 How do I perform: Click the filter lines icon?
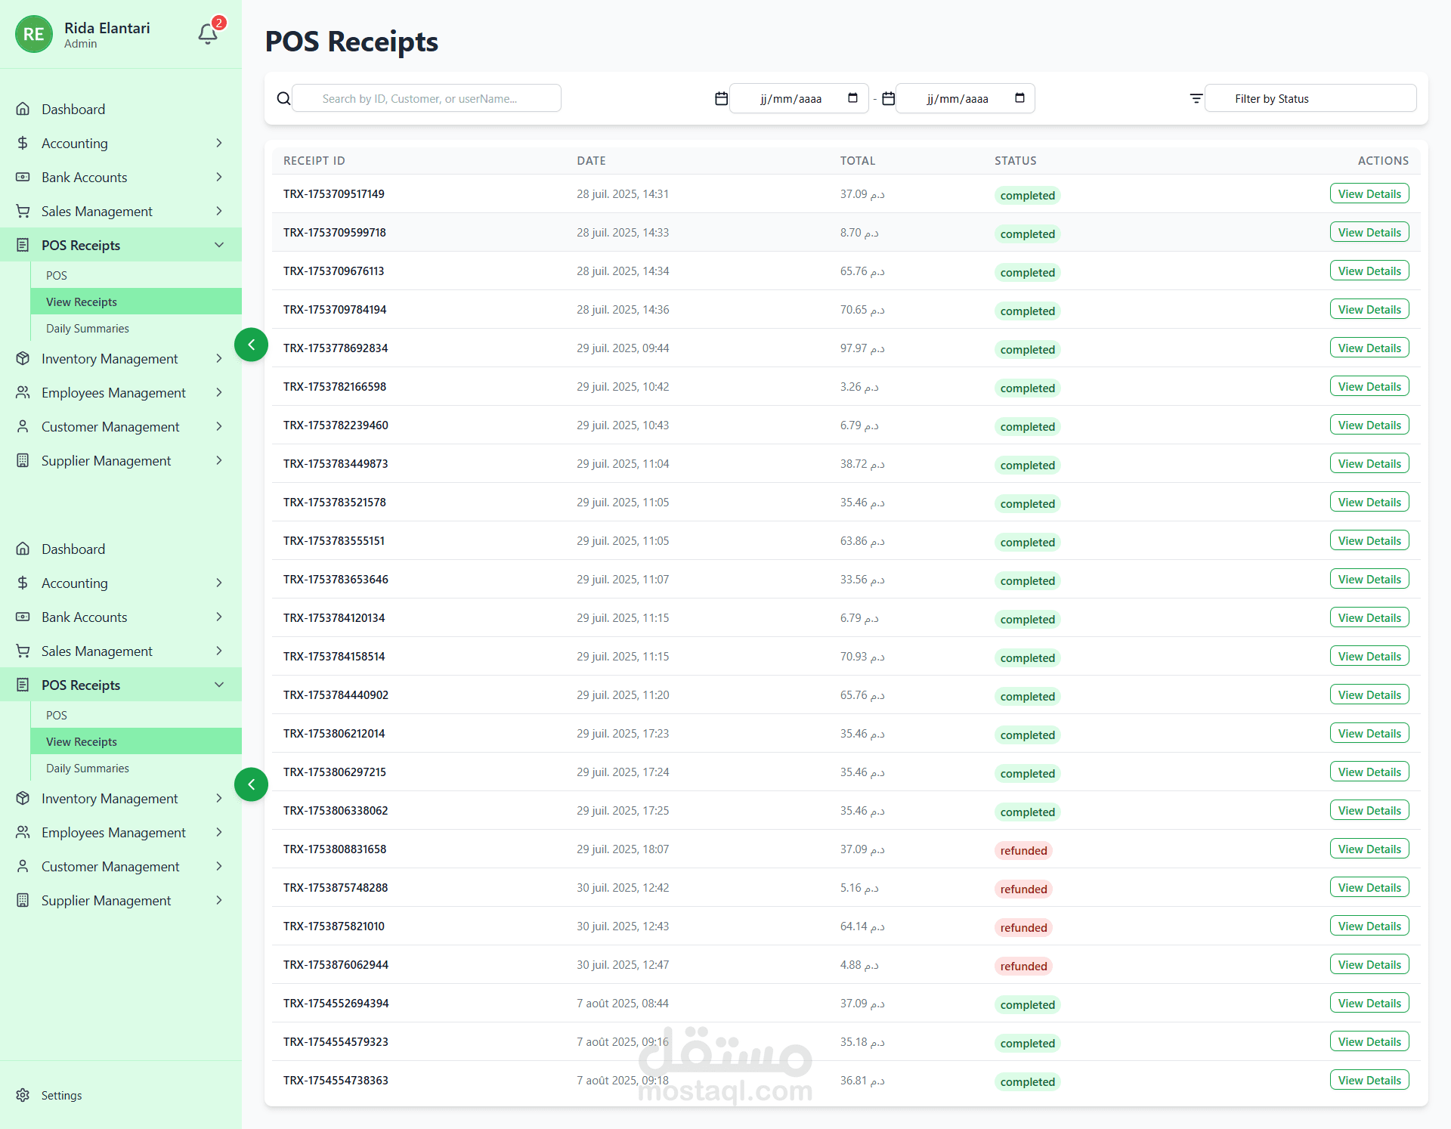coord(1196,98)
